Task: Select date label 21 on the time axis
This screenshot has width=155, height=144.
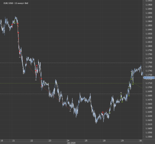Action: pyautogui.click(x=14, y=141)
